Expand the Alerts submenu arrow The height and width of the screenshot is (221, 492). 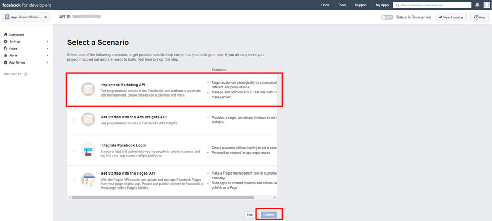click(x=48, y=55)
